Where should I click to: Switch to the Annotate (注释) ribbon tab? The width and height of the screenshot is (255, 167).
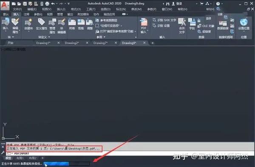[x=26, y=14]
